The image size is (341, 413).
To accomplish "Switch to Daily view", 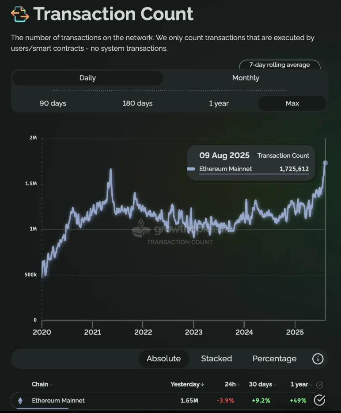I will 87,78.
